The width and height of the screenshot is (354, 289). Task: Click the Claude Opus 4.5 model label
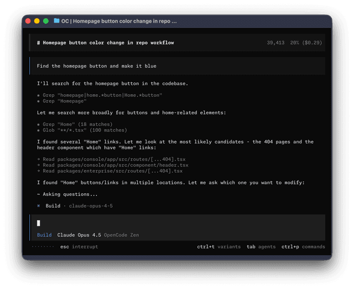(79, 235)
